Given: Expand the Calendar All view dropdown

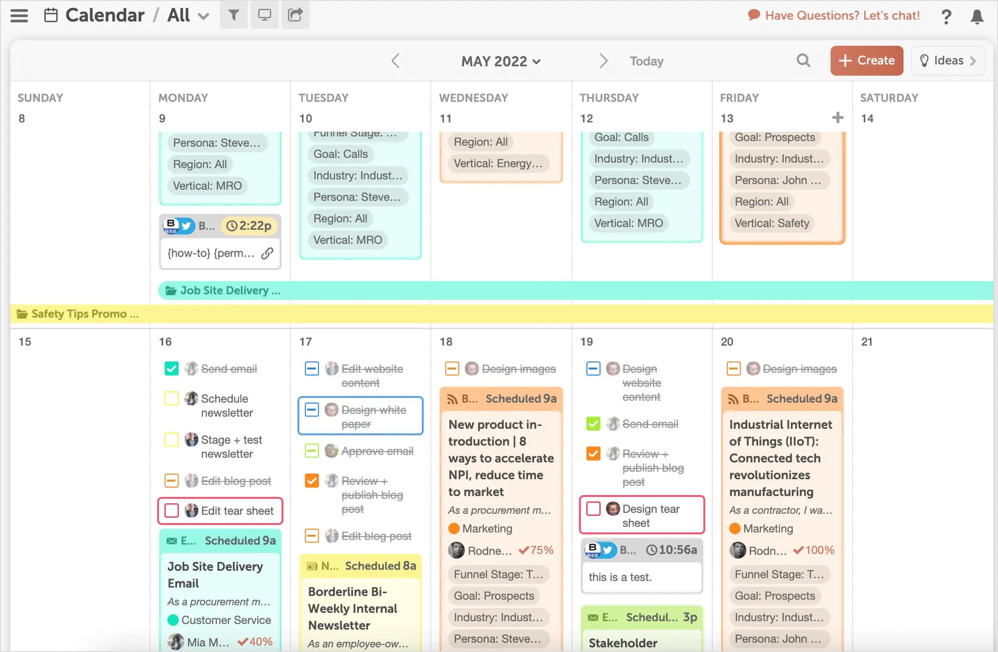Looking at the screenshot, I should tap(203, 15).
